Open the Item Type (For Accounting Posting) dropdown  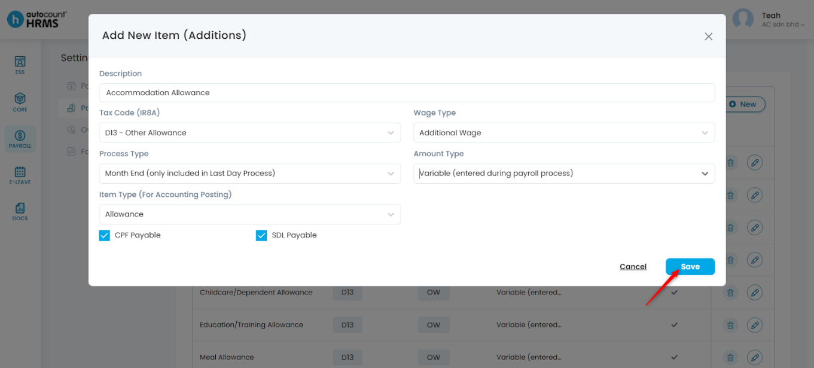point(250,214)
